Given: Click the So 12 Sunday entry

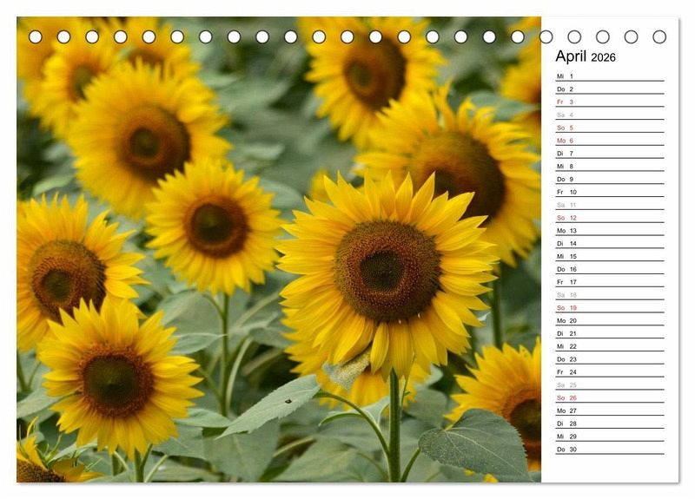Looking at the screenshot, I should 608,218.
